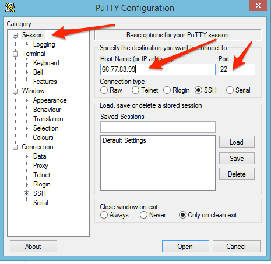Focus the Saved Sessions name field
This screenshot has height=264, width=271.
[158, 127]
